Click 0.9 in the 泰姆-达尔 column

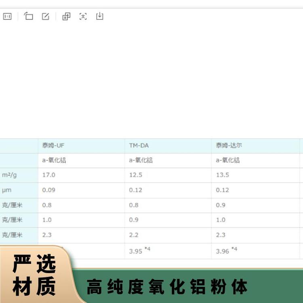221,205
